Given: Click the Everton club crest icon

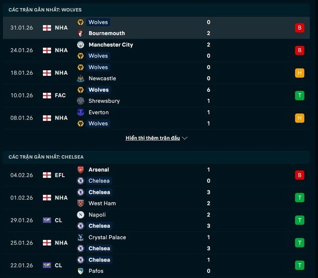Looking at the screenshot, I should pos(81,112).
